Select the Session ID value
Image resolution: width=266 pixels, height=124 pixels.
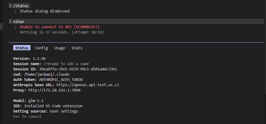pyautogui.click(x=78, y=69)
